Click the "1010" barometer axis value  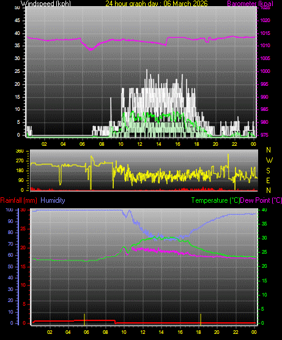pos(265,46)
